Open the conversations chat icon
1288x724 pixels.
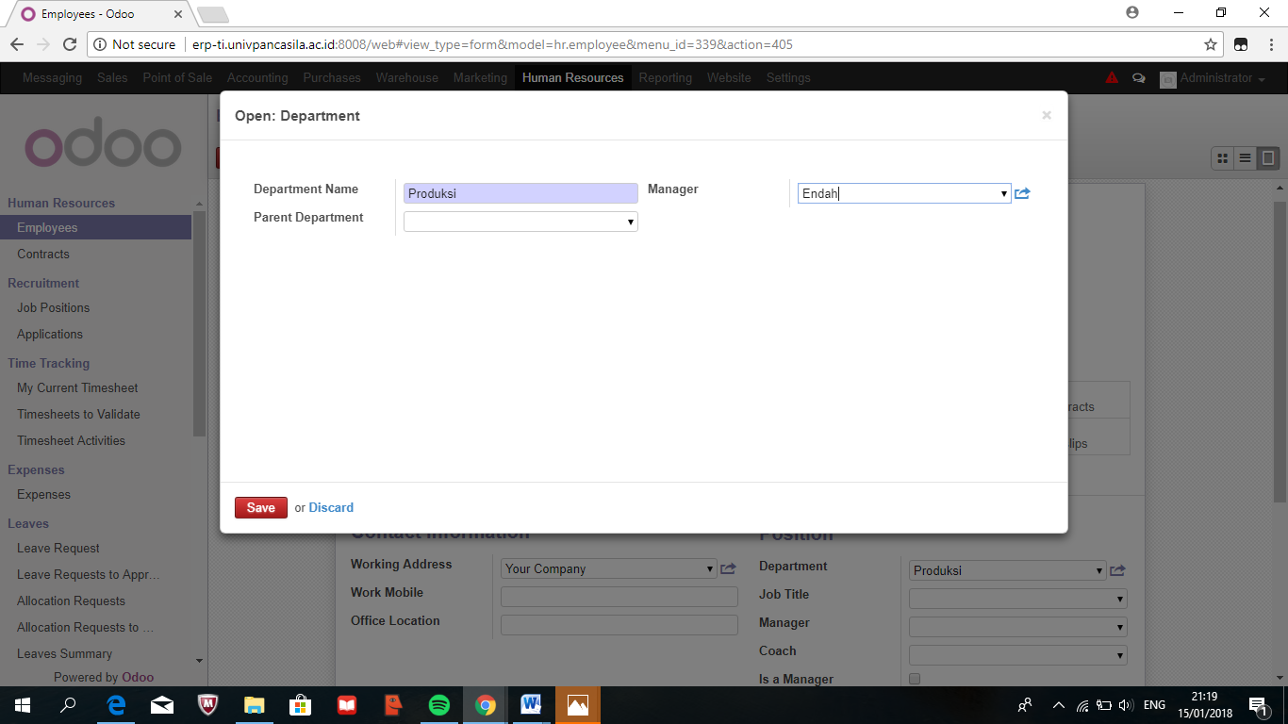coord(1138,78)
